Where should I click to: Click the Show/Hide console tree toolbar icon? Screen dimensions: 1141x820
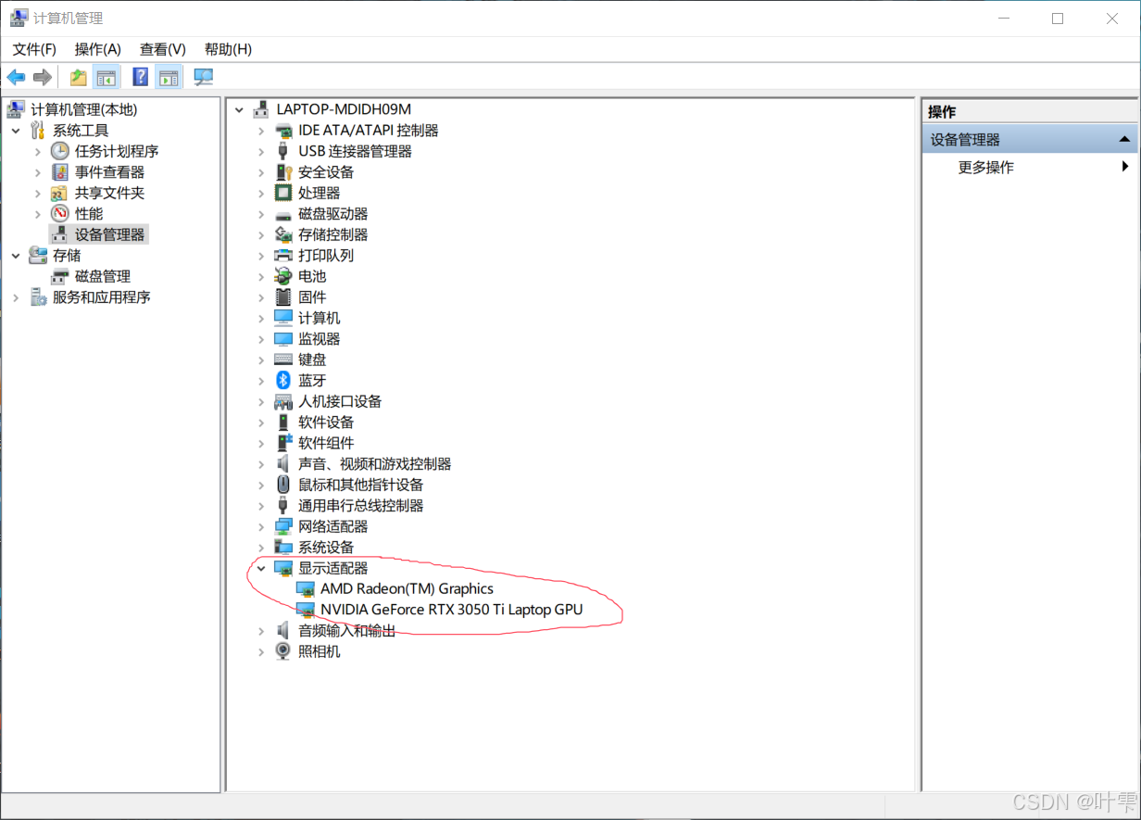[x=107, y=77]
